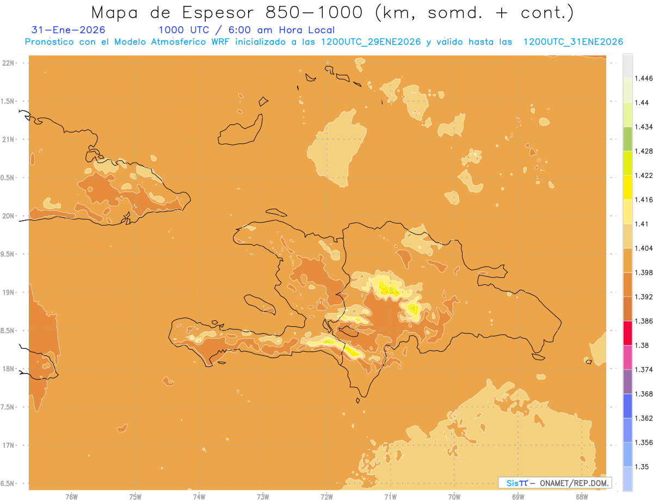Click the '69W' longitude label
The height and width of the screenshot is (504, 653).
[518, 496]
